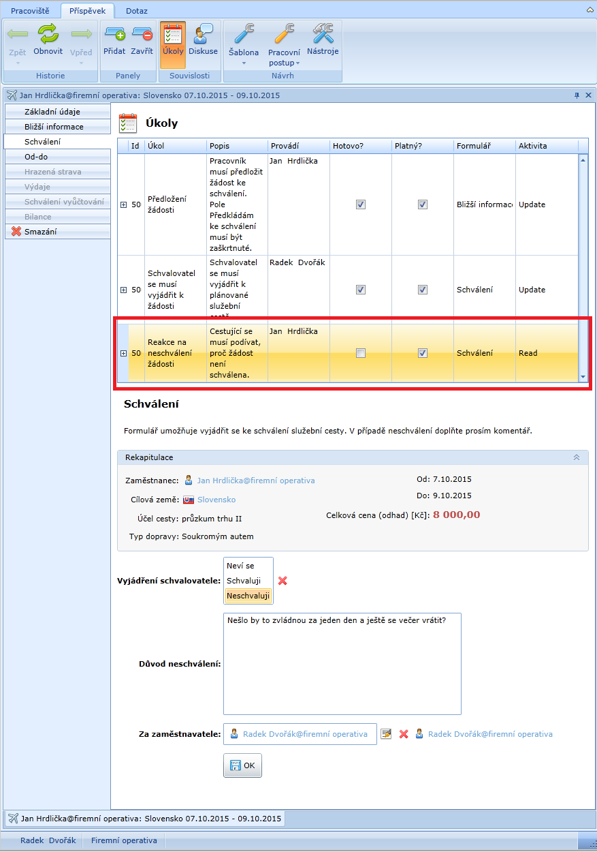597x852 pixels.
Task: Collapse the Rekapitulace section
Action: (577, 457)
